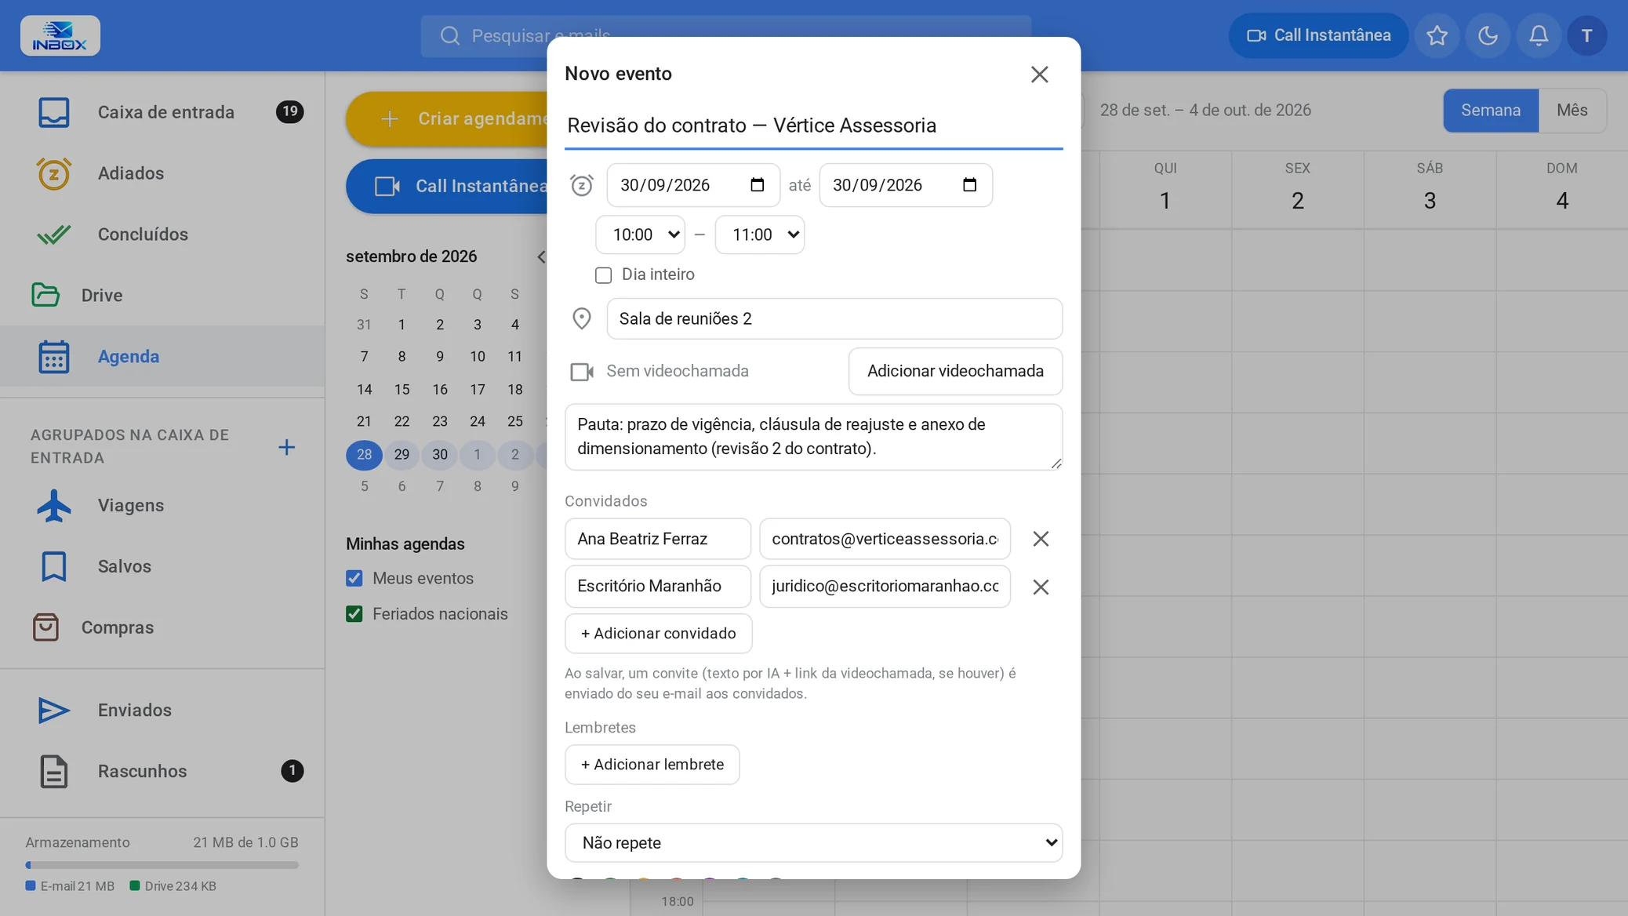
Task: Toggle dark mode moon icon
Action: point(1488,35)
